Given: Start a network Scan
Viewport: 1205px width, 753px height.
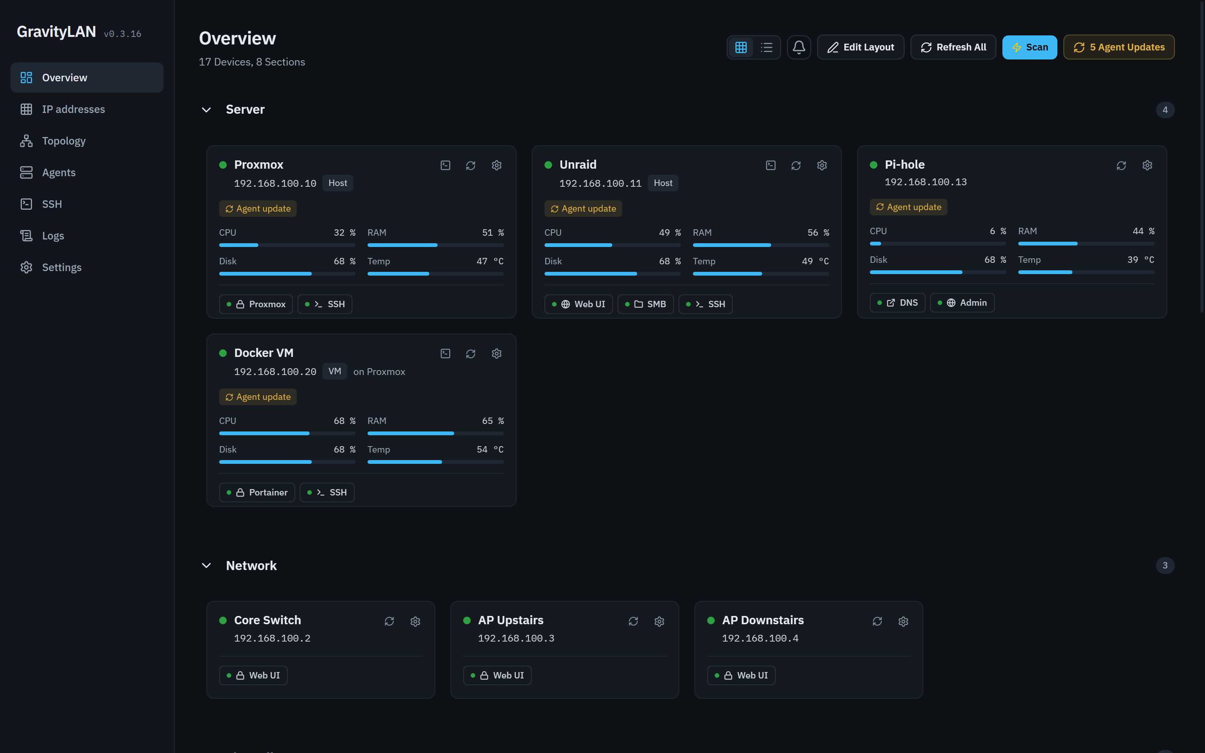Looking at the screenshot, I should click(1029, 47).
